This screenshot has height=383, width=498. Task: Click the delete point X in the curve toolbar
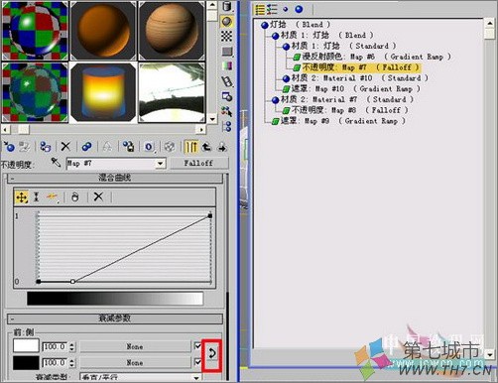pos(98,197)
